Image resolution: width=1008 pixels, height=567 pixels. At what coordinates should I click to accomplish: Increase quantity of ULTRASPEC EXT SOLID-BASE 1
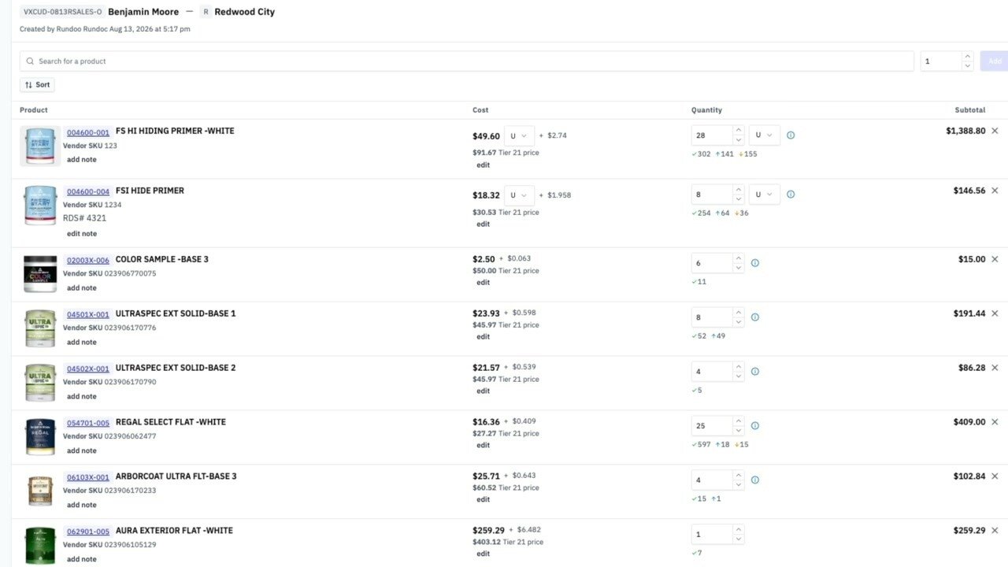click(x=738, y=313)
